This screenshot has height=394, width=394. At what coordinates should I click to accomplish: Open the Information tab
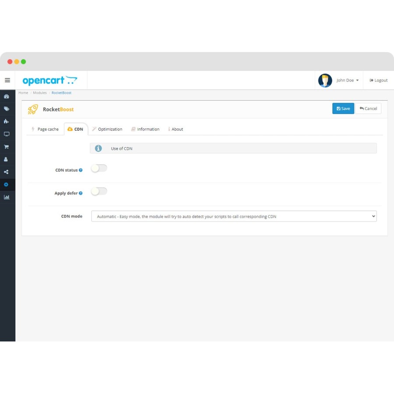point(145,129)
